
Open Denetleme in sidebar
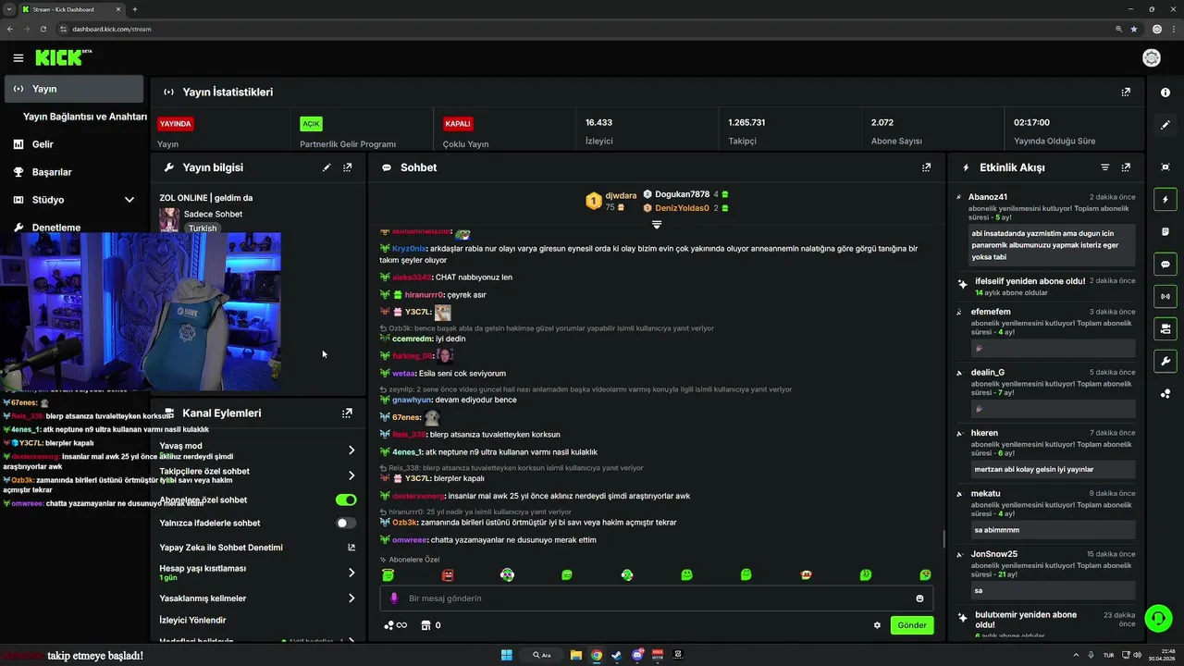coord(56,228)
